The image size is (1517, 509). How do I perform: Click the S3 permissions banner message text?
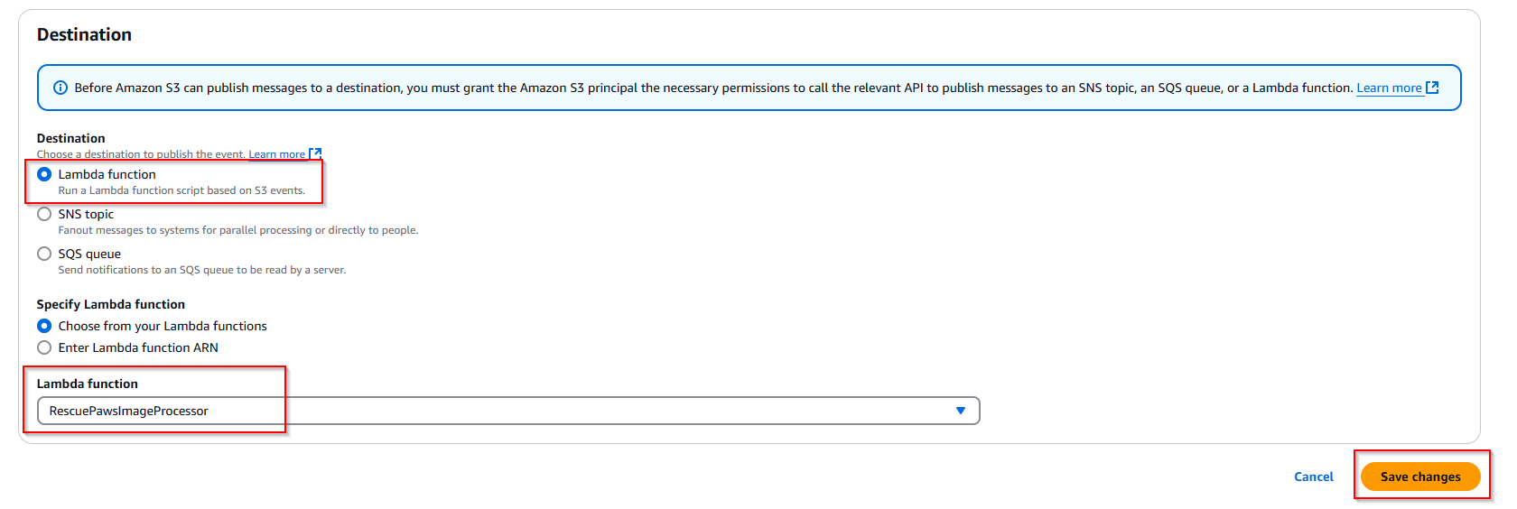[x=713, y=88]
